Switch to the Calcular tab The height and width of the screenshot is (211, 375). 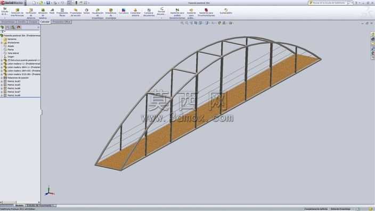click(x=45, y=22)
